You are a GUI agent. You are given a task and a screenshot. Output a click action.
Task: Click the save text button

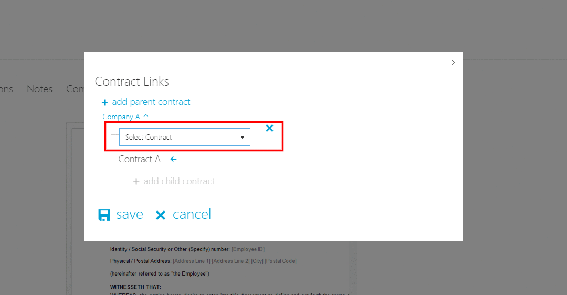(x=130, y=214)
